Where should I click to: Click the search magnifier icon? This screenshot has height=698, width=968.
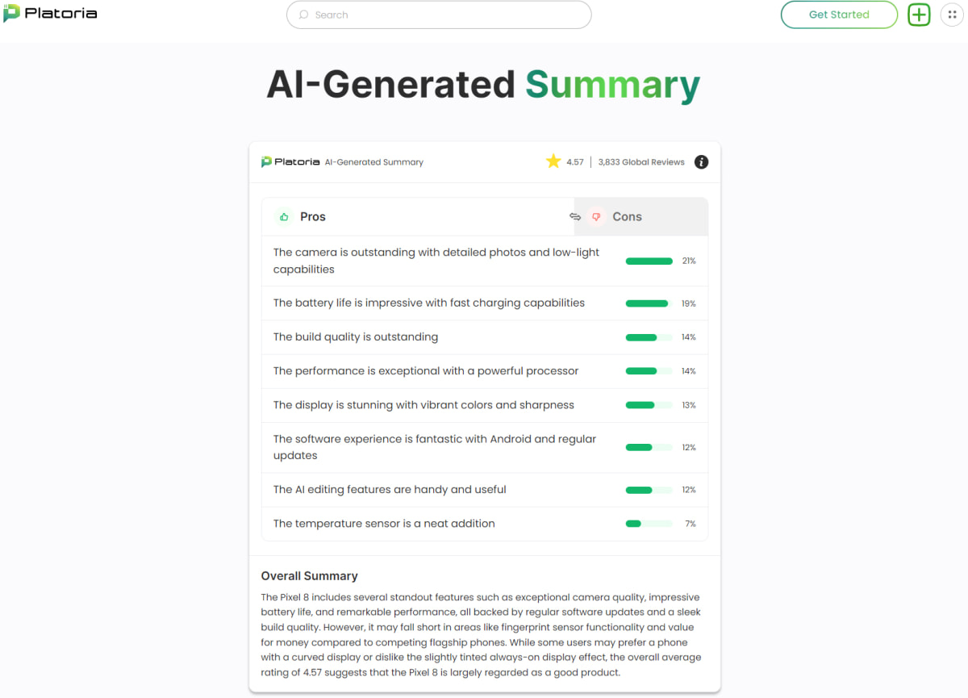coord(304,15)
